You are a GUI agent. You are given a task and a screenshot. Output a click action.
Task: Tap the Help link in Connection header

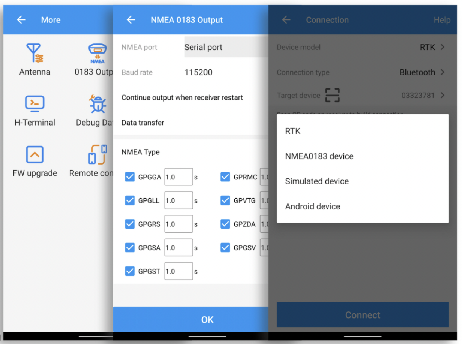(x=442, y=20)
